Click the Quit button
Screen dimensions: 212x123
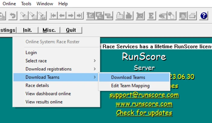coord(71,30)
